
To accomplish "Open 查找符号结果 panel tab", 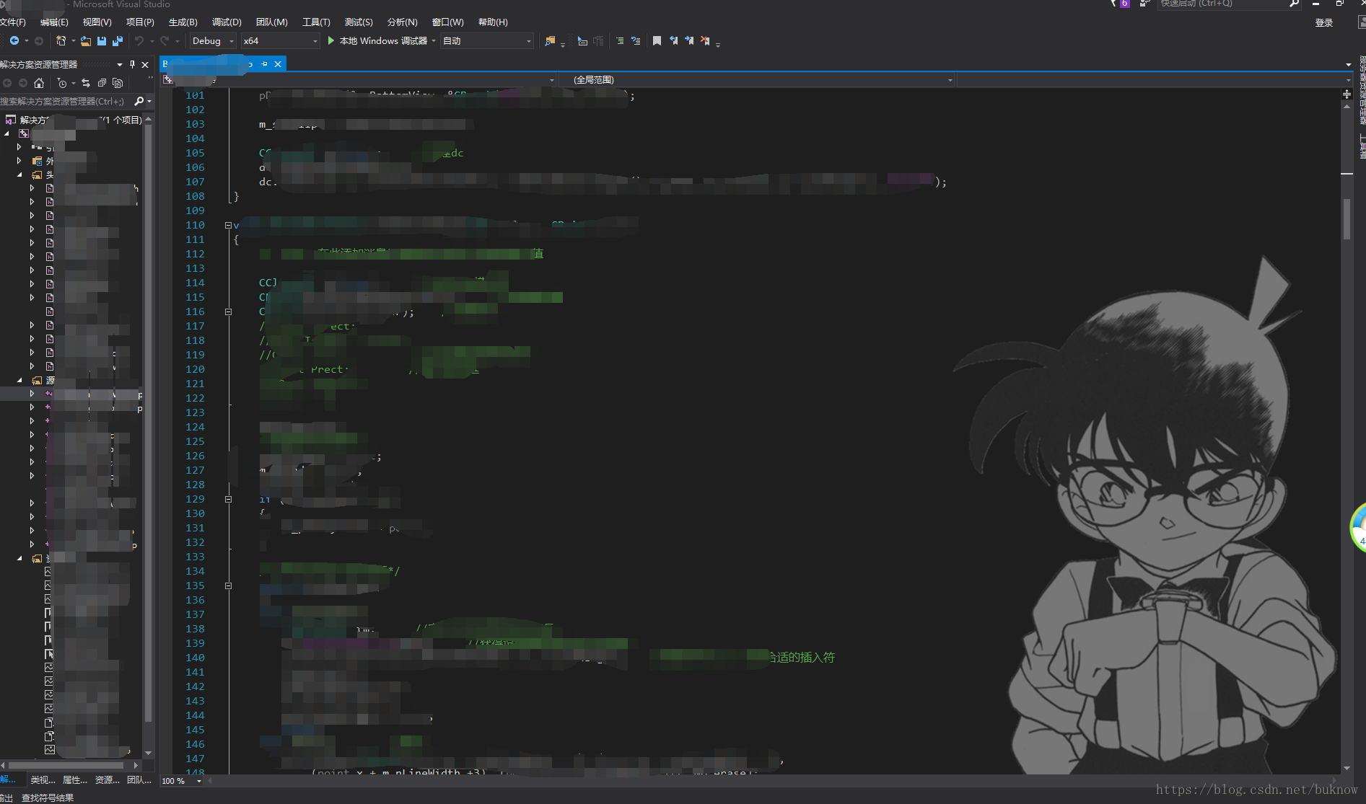I will [48, 798].
